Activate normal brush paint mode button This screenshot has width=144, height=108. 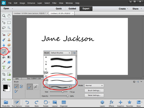coord(30,87)
